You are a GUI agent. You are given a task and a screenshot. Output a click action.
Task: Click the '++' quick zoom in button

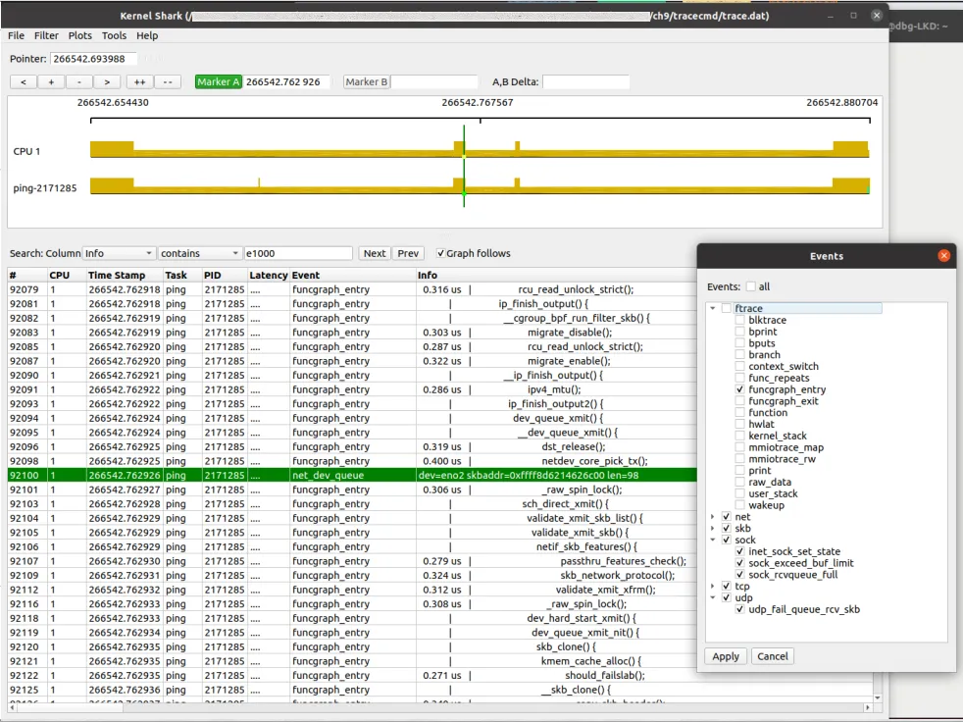point(139,81)
